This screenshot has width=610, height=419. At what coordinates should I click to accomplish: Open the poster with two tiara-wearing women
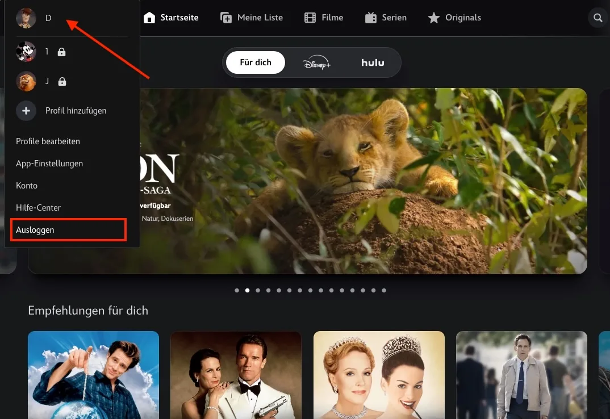[x=379, y=375]
